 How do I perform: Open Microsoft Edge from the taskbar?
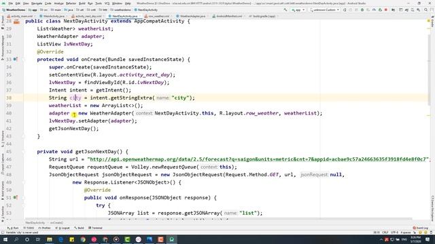tap(60, 239)
